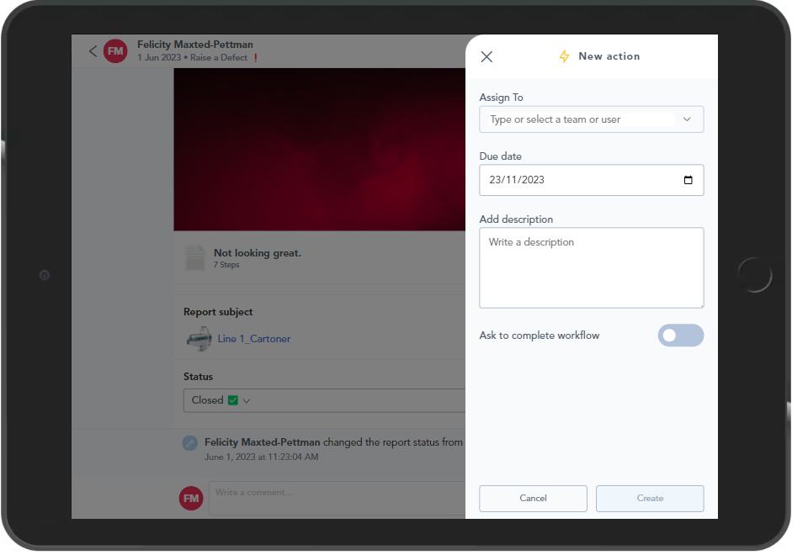The height and width of the screenshot is (555, 808).
Task: Click the red exclamation priority icon
Action: click(x=255, y=58)
